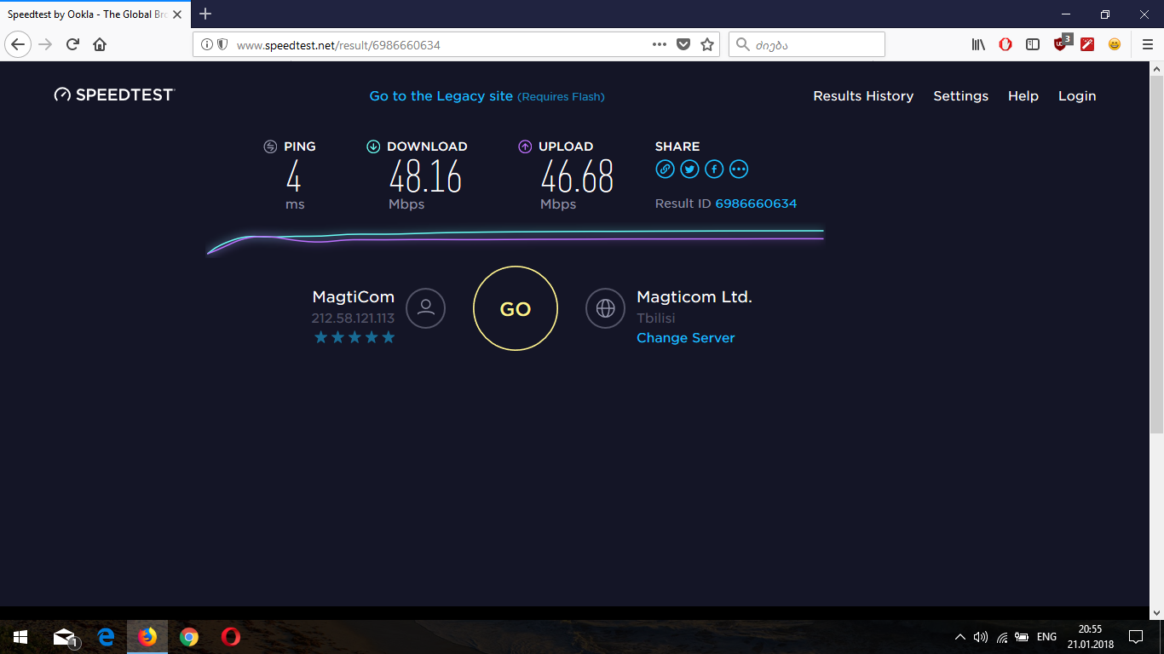The image size is (1164, 654).
Task: Share the result on Facebook
Action: tap(714, 169)
